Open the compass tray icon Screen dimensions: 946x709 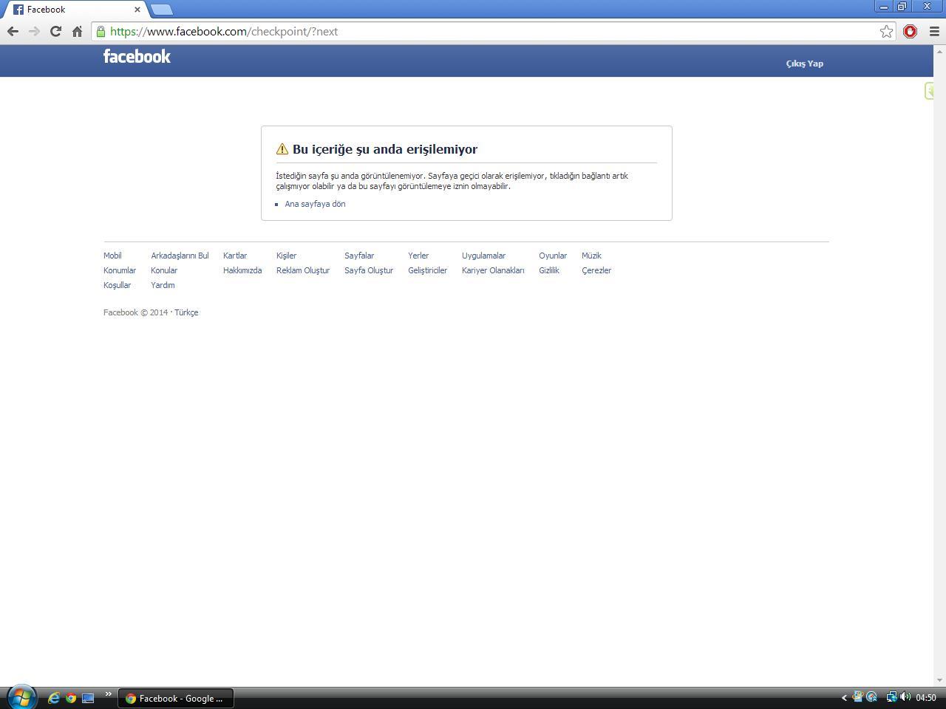[872, 697]
